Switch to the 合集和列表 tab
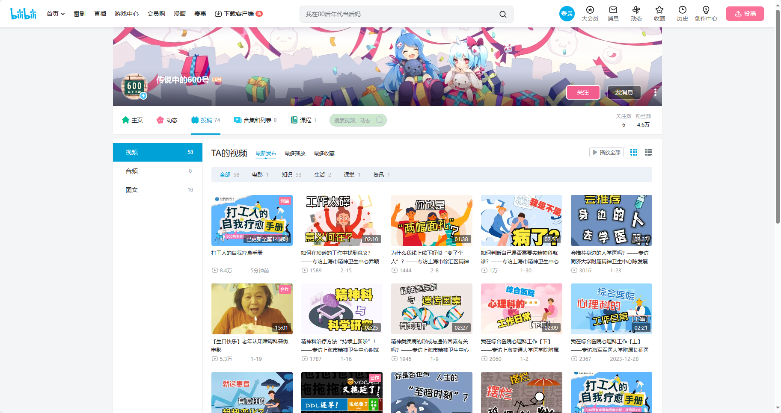Viewport: 781px width, 413px height. 255,120
